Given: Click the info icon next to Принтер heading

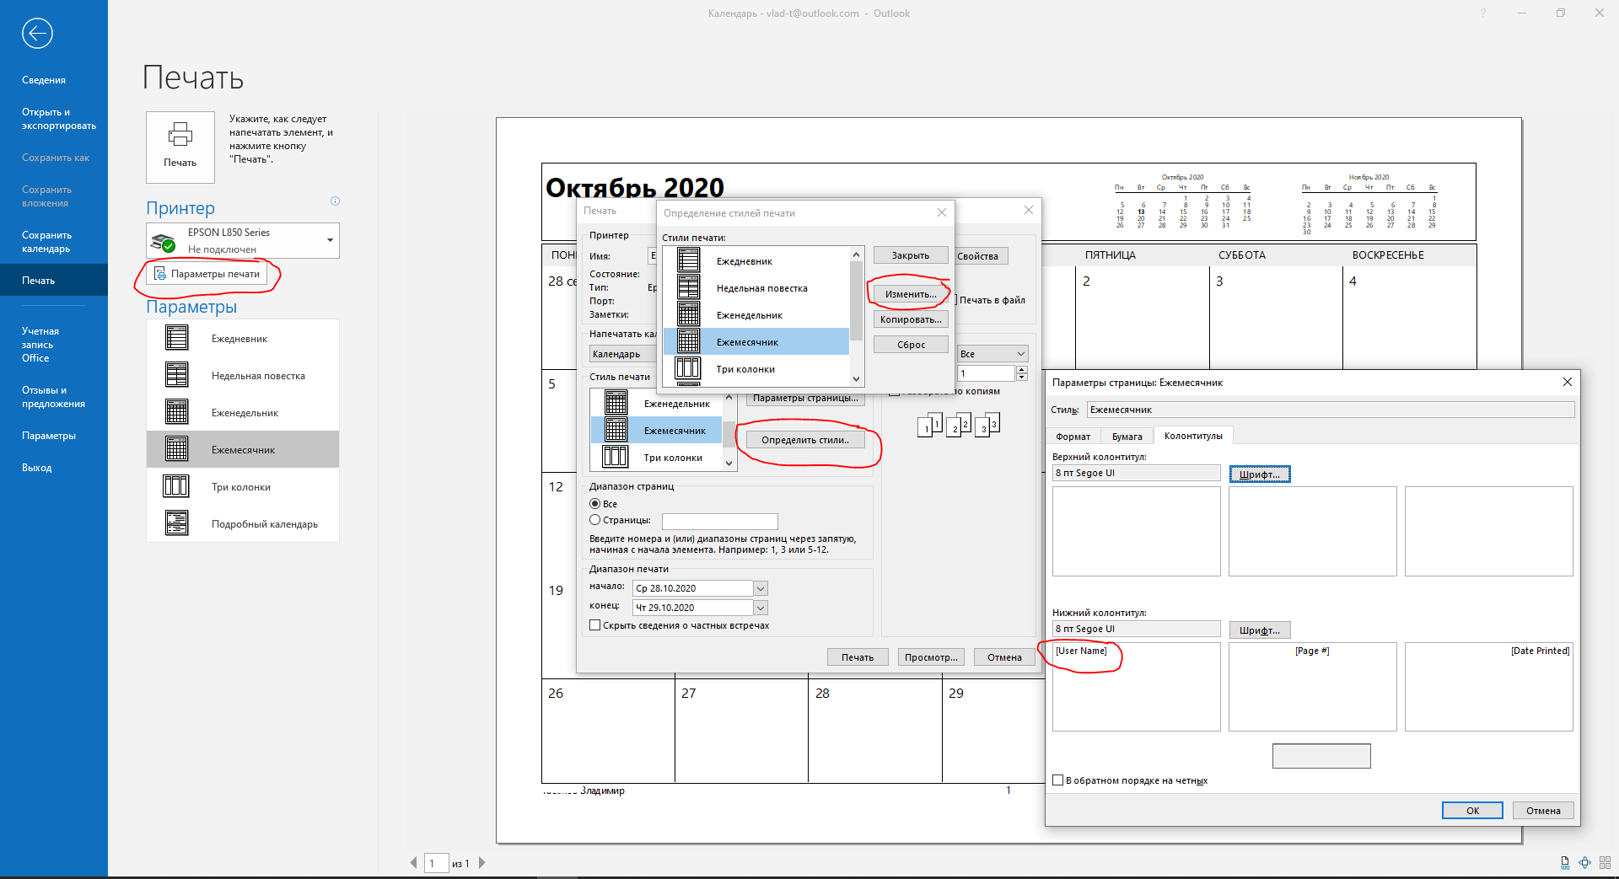Looking at the screenshot, I should [x=335, y=201].
